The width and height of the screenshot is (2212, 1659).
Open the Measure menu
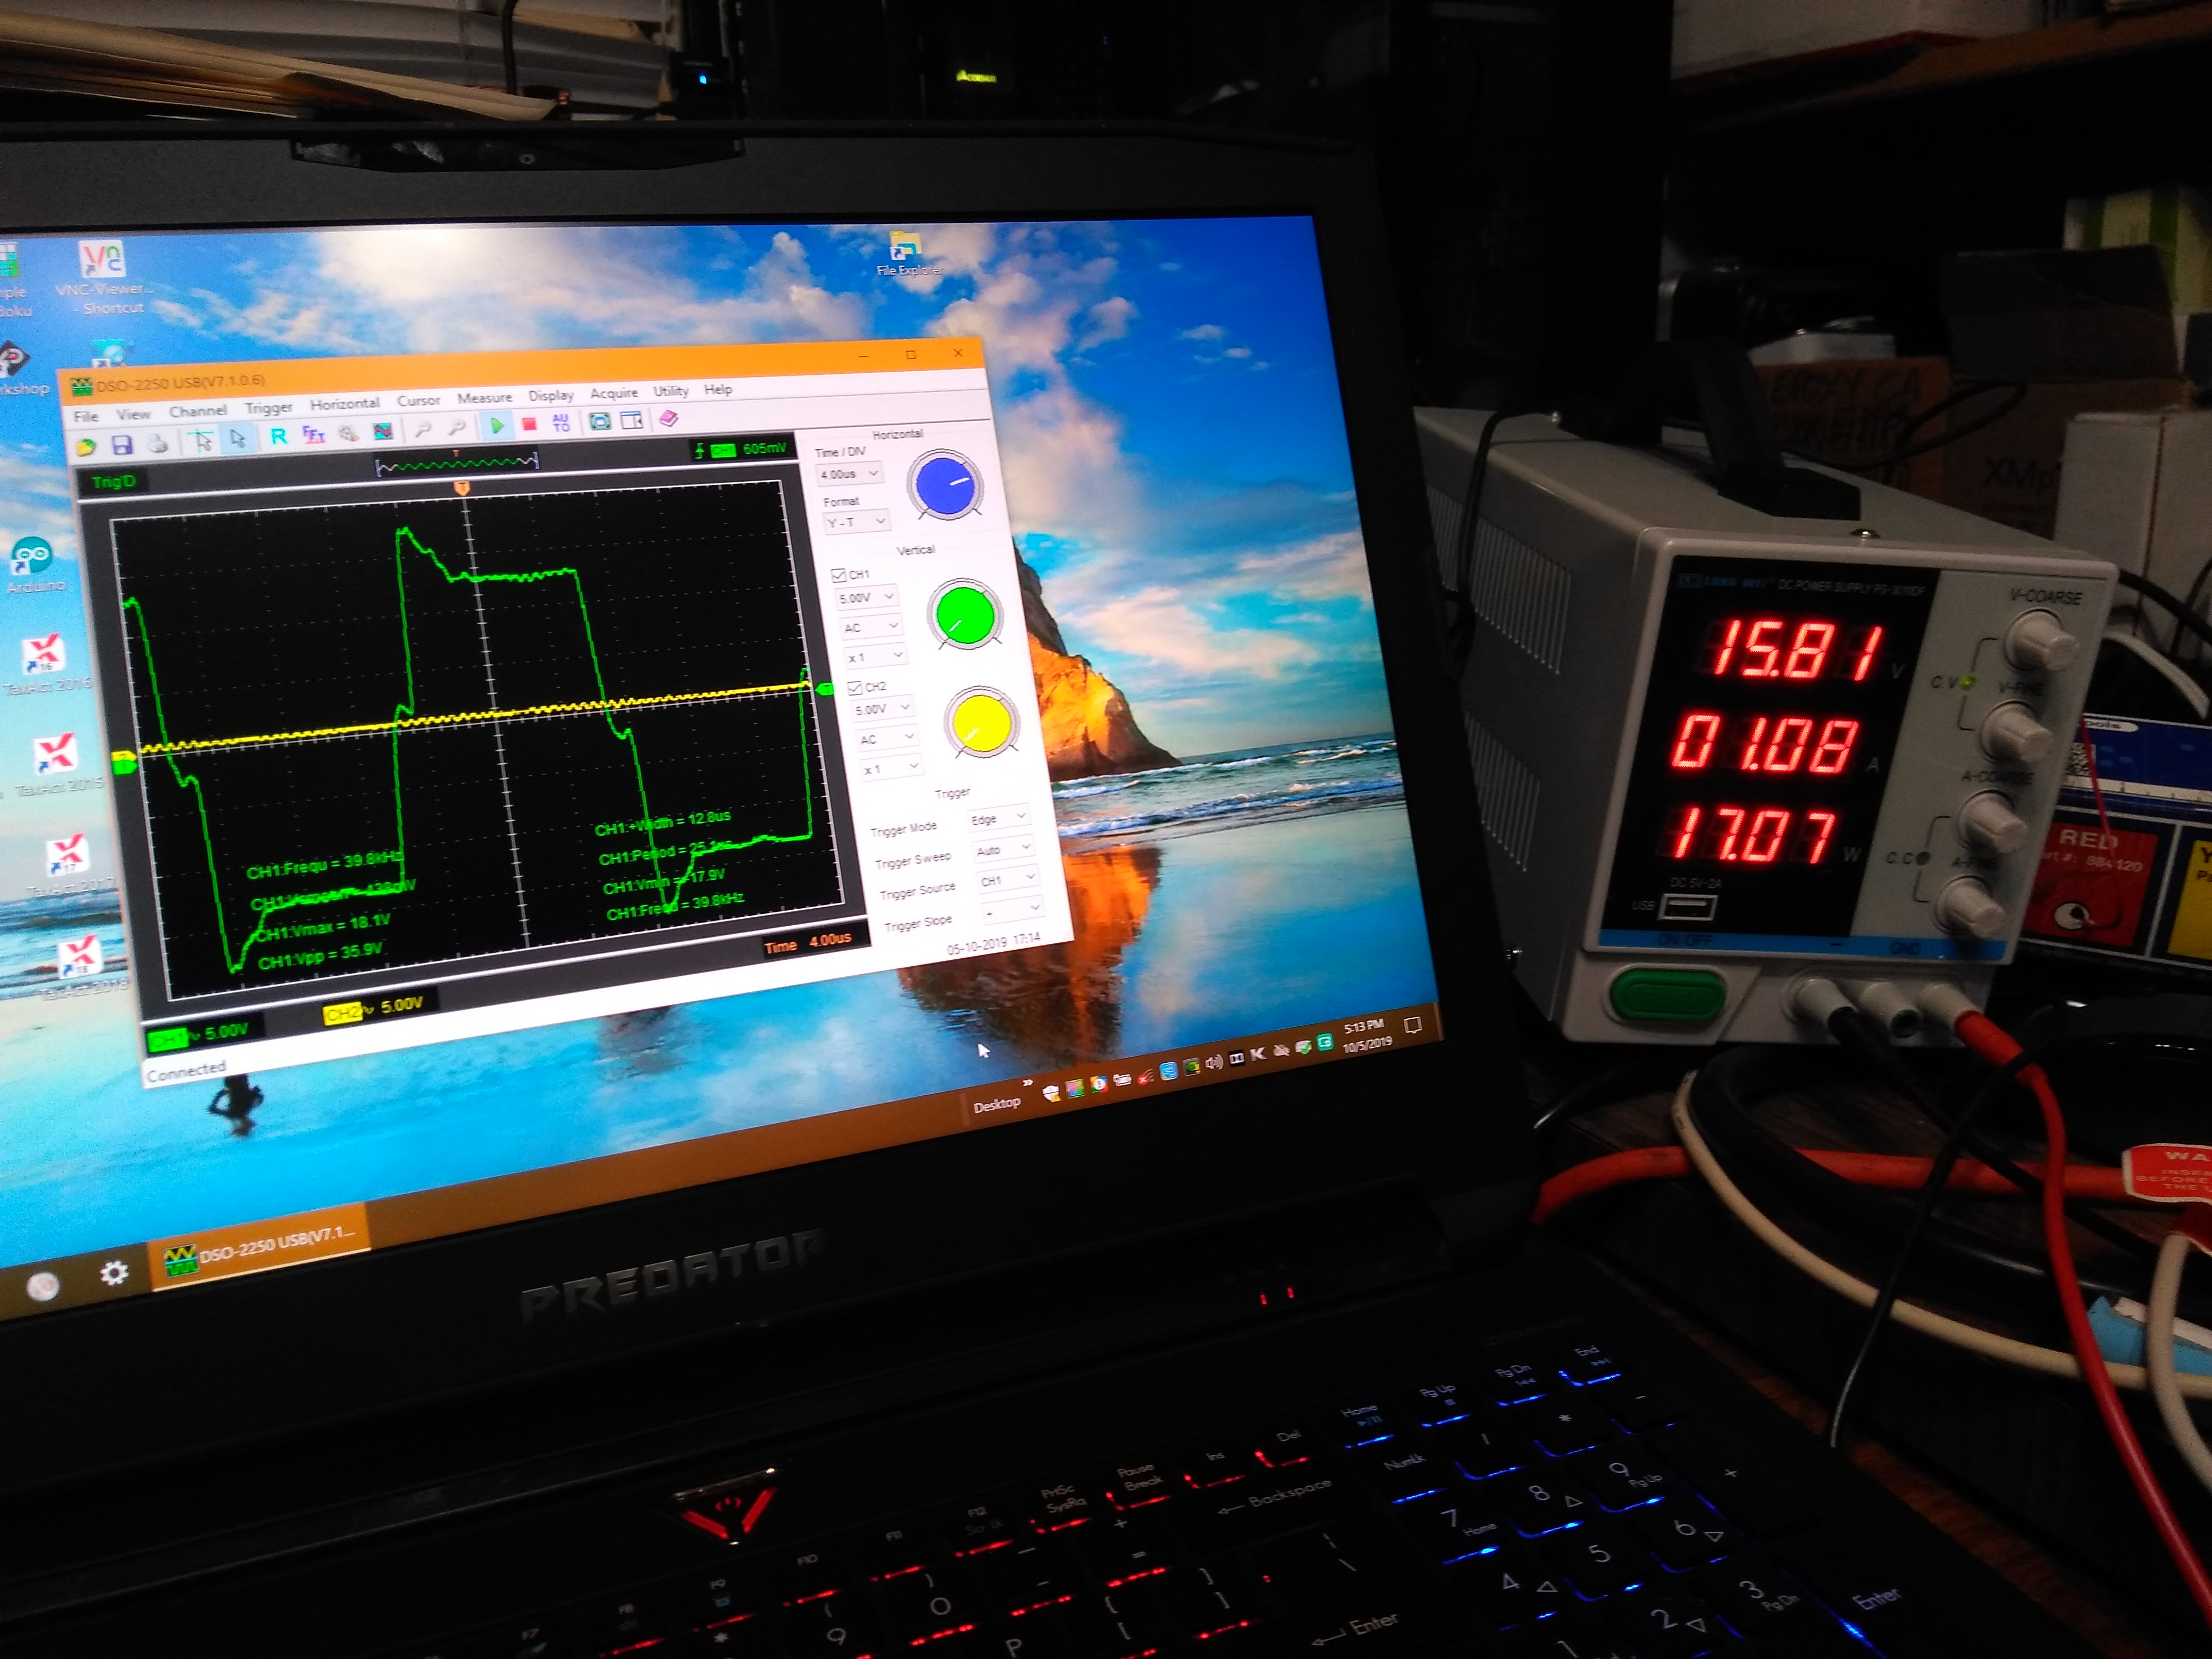[x=485, y=397]
